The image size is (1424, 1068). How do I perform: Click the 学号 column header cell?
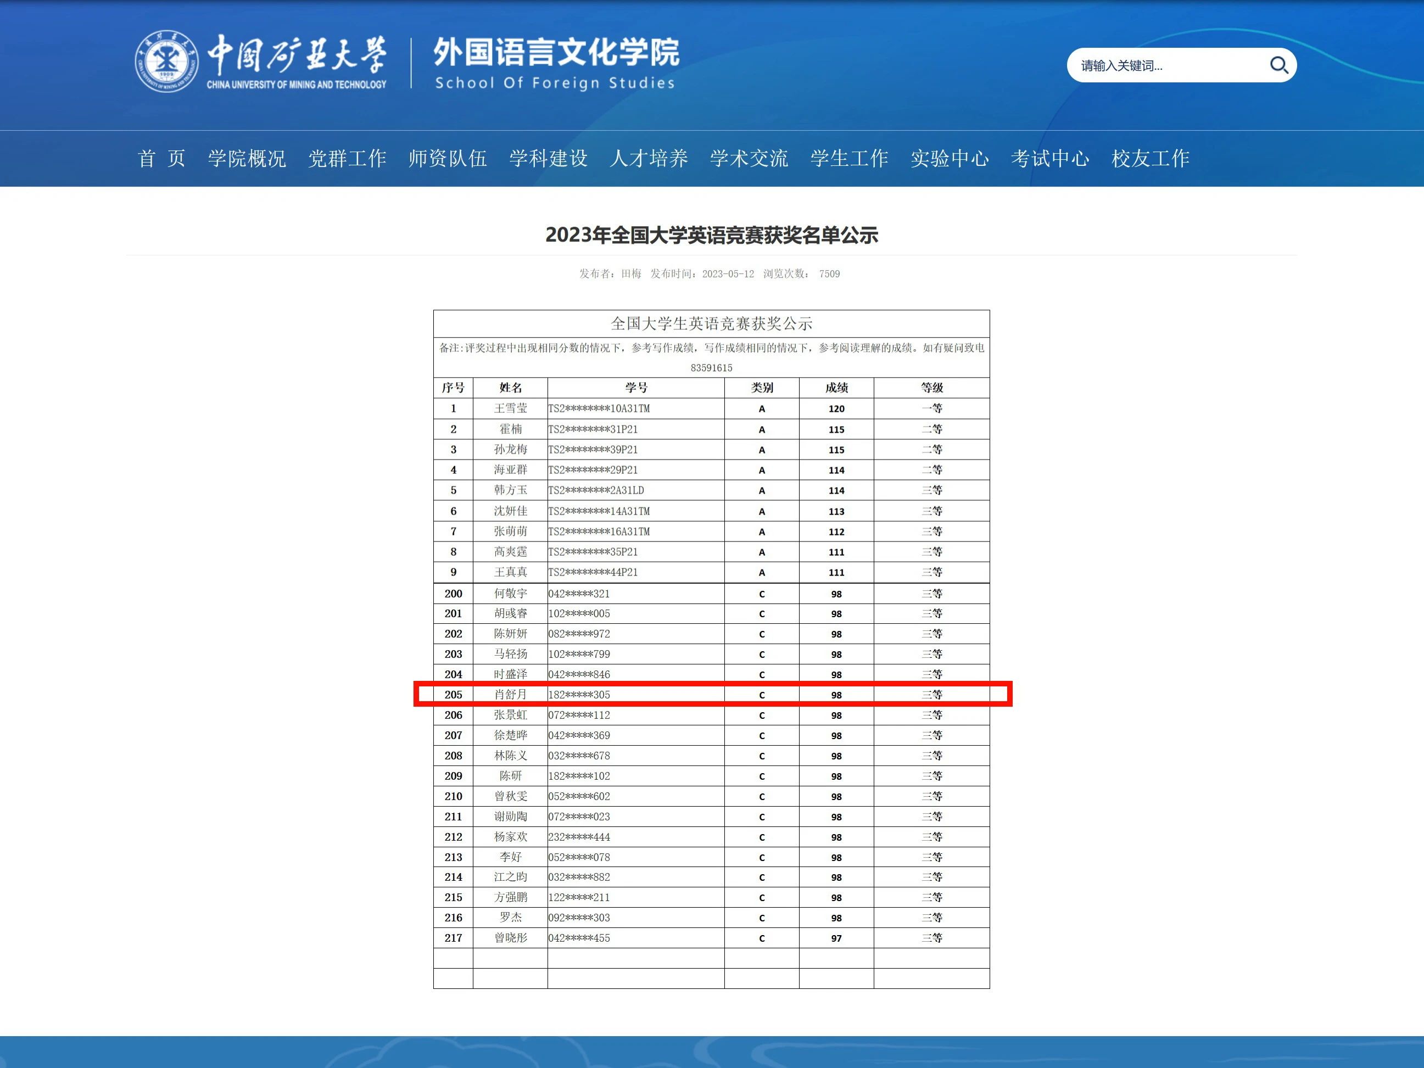(x=636, y=388)
